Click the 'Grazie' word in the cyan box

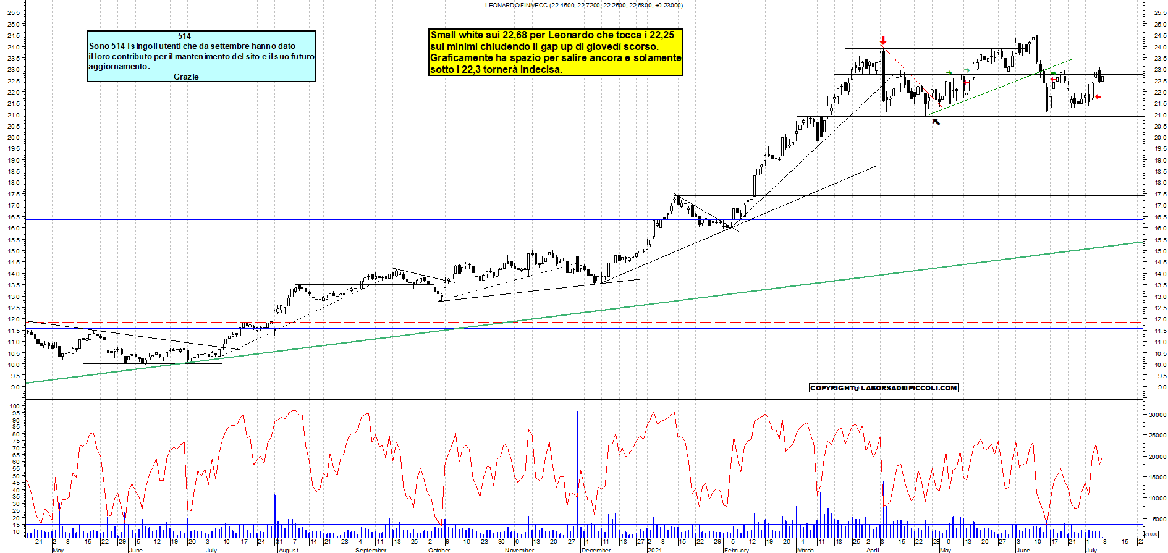(x=186, y=77)
